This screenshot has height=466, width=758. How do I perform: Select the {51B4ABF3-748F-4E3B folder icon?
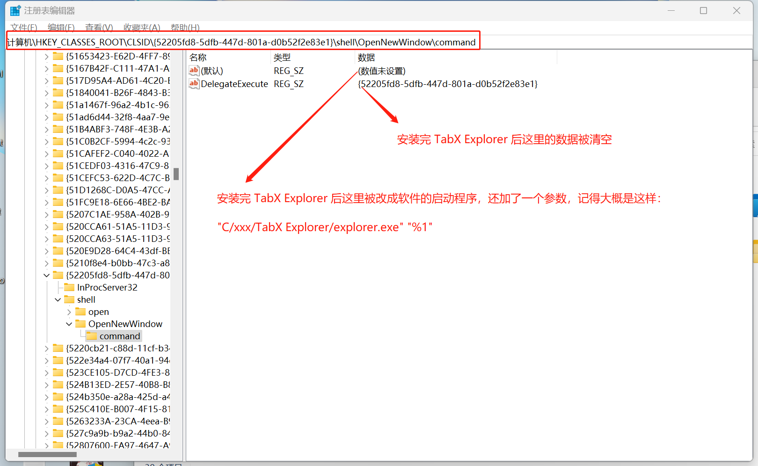pos(58,129)
